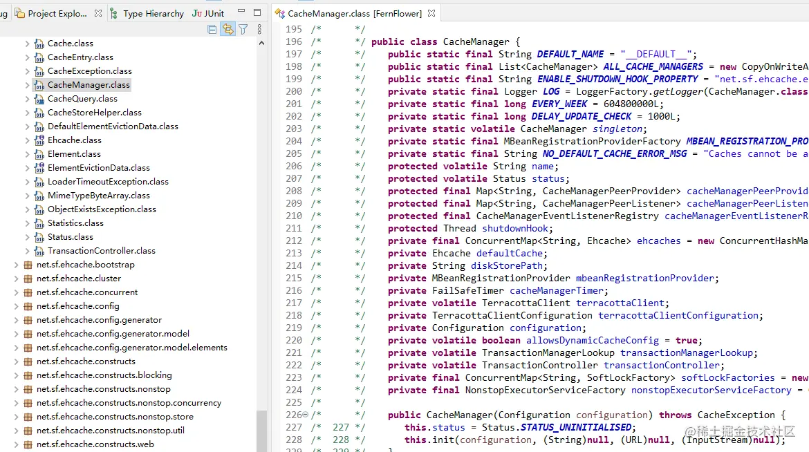Viewport: 809px width, 452px height.
Task: Toggle the Link with Editor icon
Action: click(x=227, y=30)
